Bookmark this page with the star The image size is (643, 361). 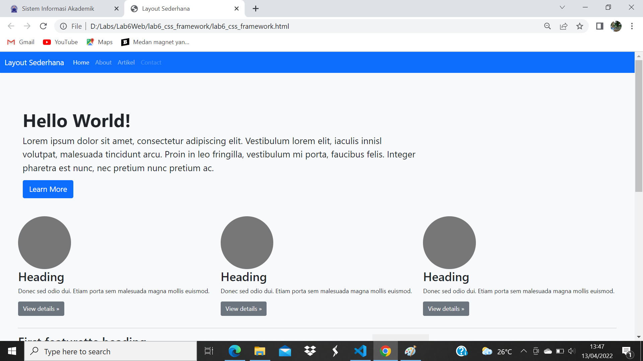(x=580, y=26)
